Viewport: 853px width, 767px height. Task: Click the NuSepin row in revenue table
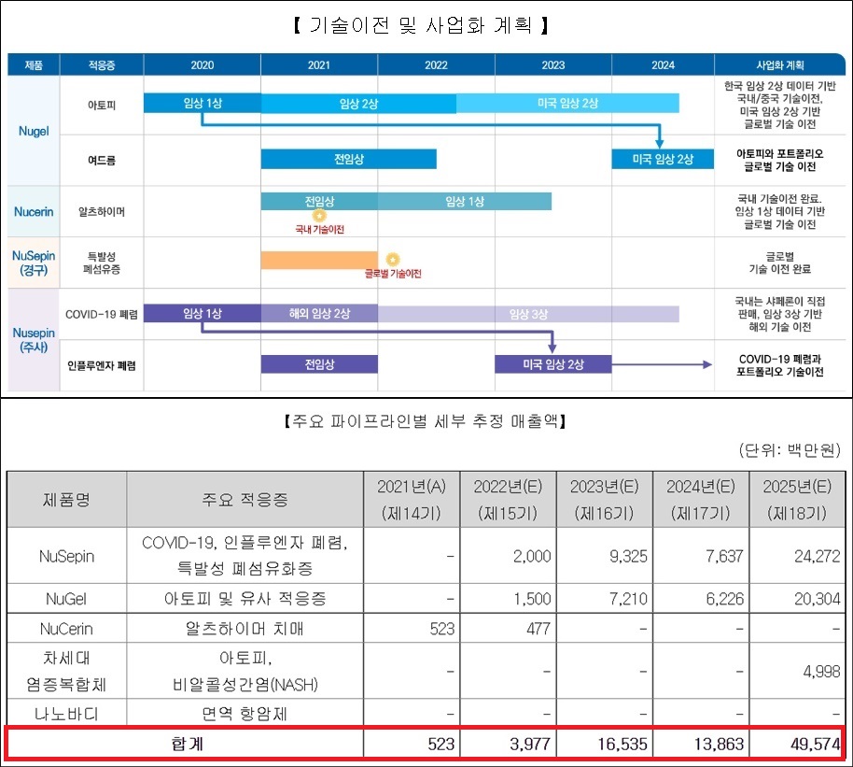click(426, 556)
